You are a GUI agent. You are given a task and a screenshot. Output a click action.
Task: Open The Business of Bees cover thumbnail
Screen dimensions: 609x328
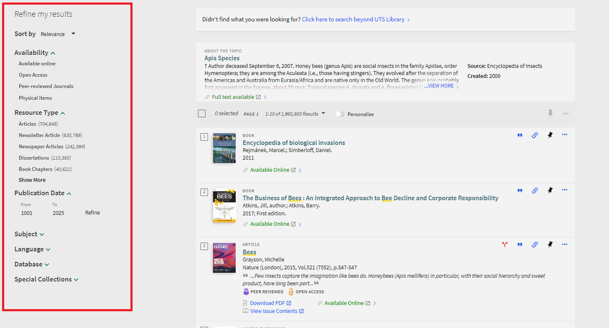(224, 205)
